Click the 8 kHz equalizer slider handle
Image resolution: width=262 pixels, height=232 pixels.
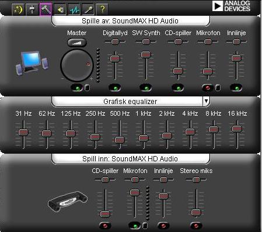(x=214, y=129)
